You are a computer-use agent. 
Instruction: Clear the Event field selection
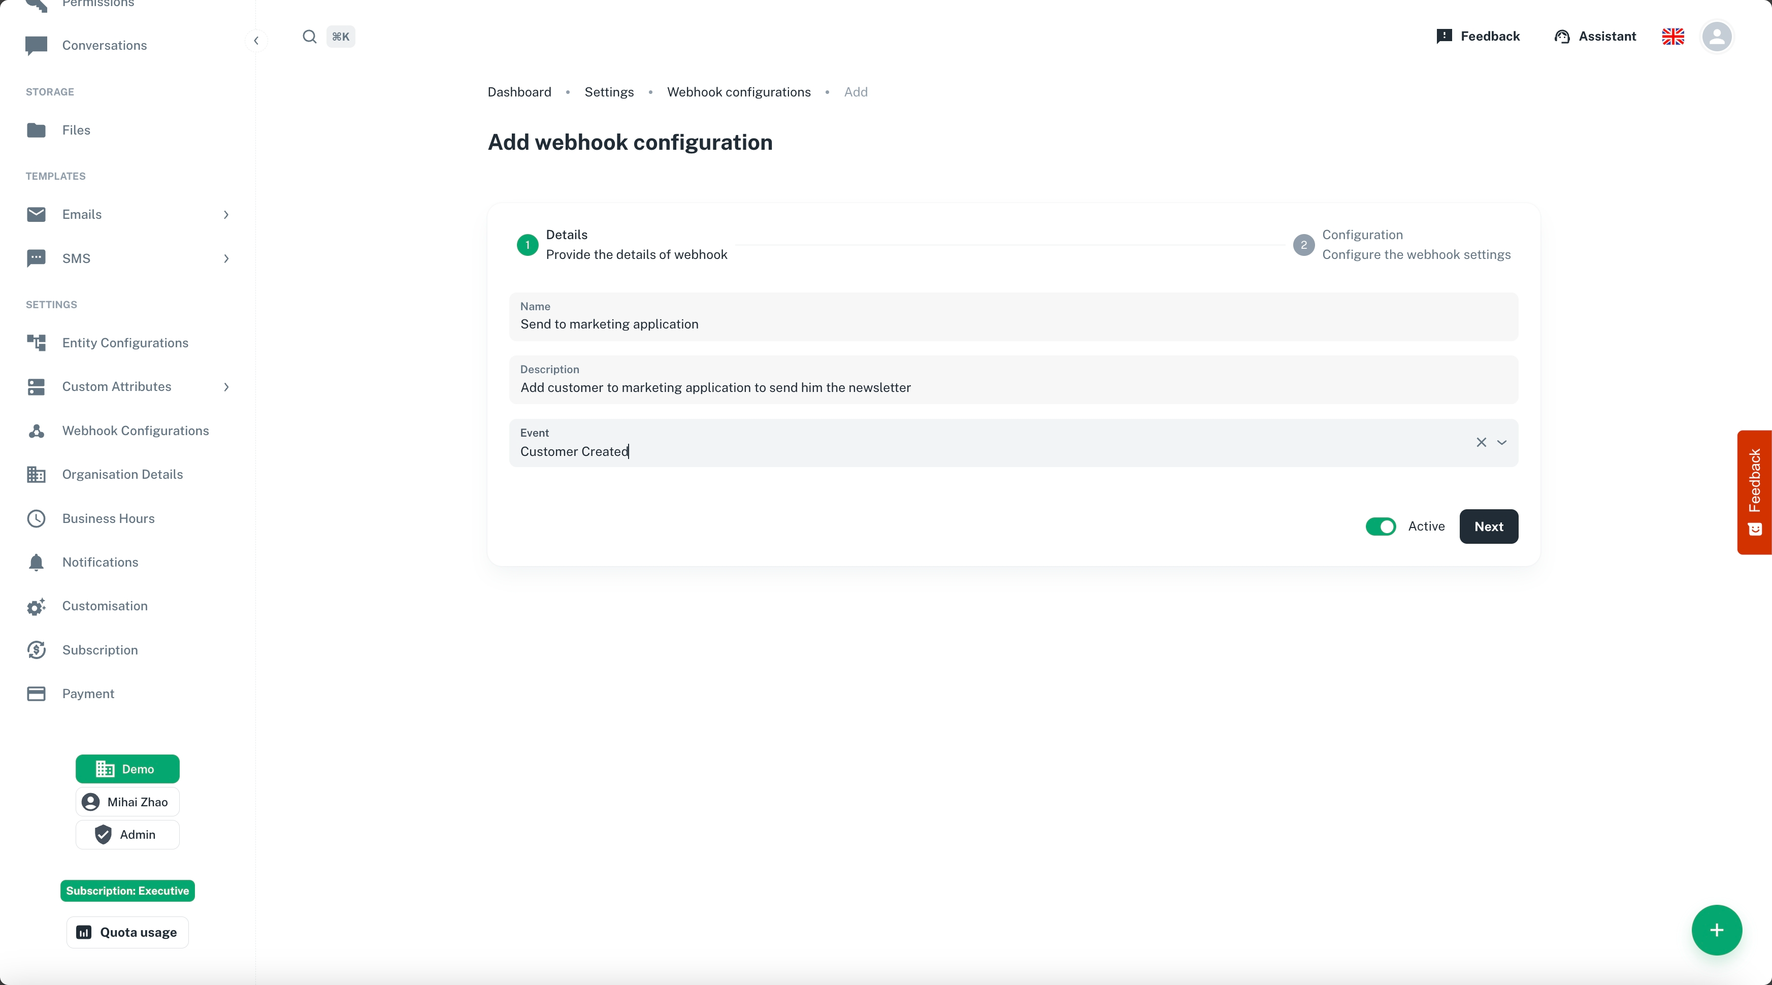(x=1481, y=442)
